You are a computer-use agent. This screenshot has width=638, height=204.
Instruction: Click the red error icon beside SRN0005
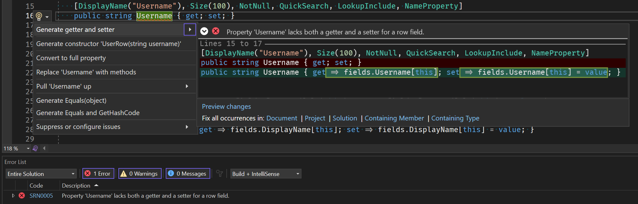[x=22, y=195]
